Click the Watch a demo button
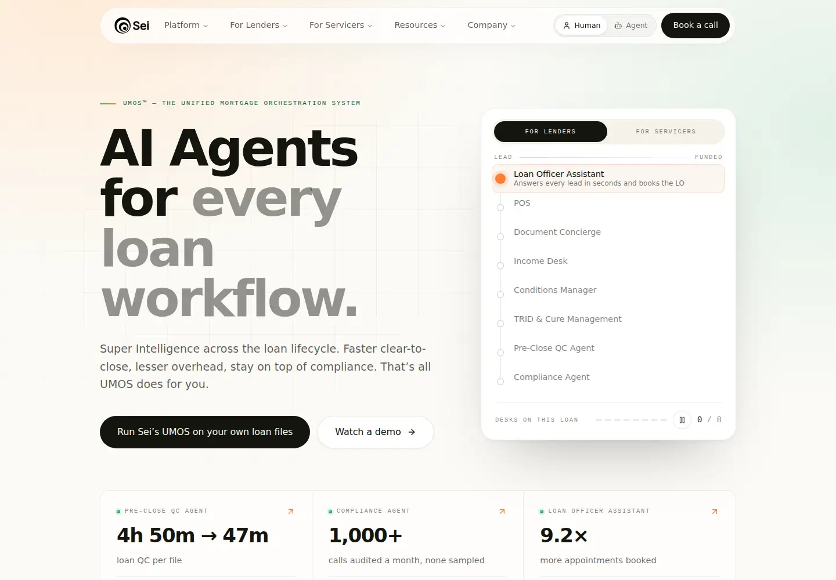 [376, 432]
